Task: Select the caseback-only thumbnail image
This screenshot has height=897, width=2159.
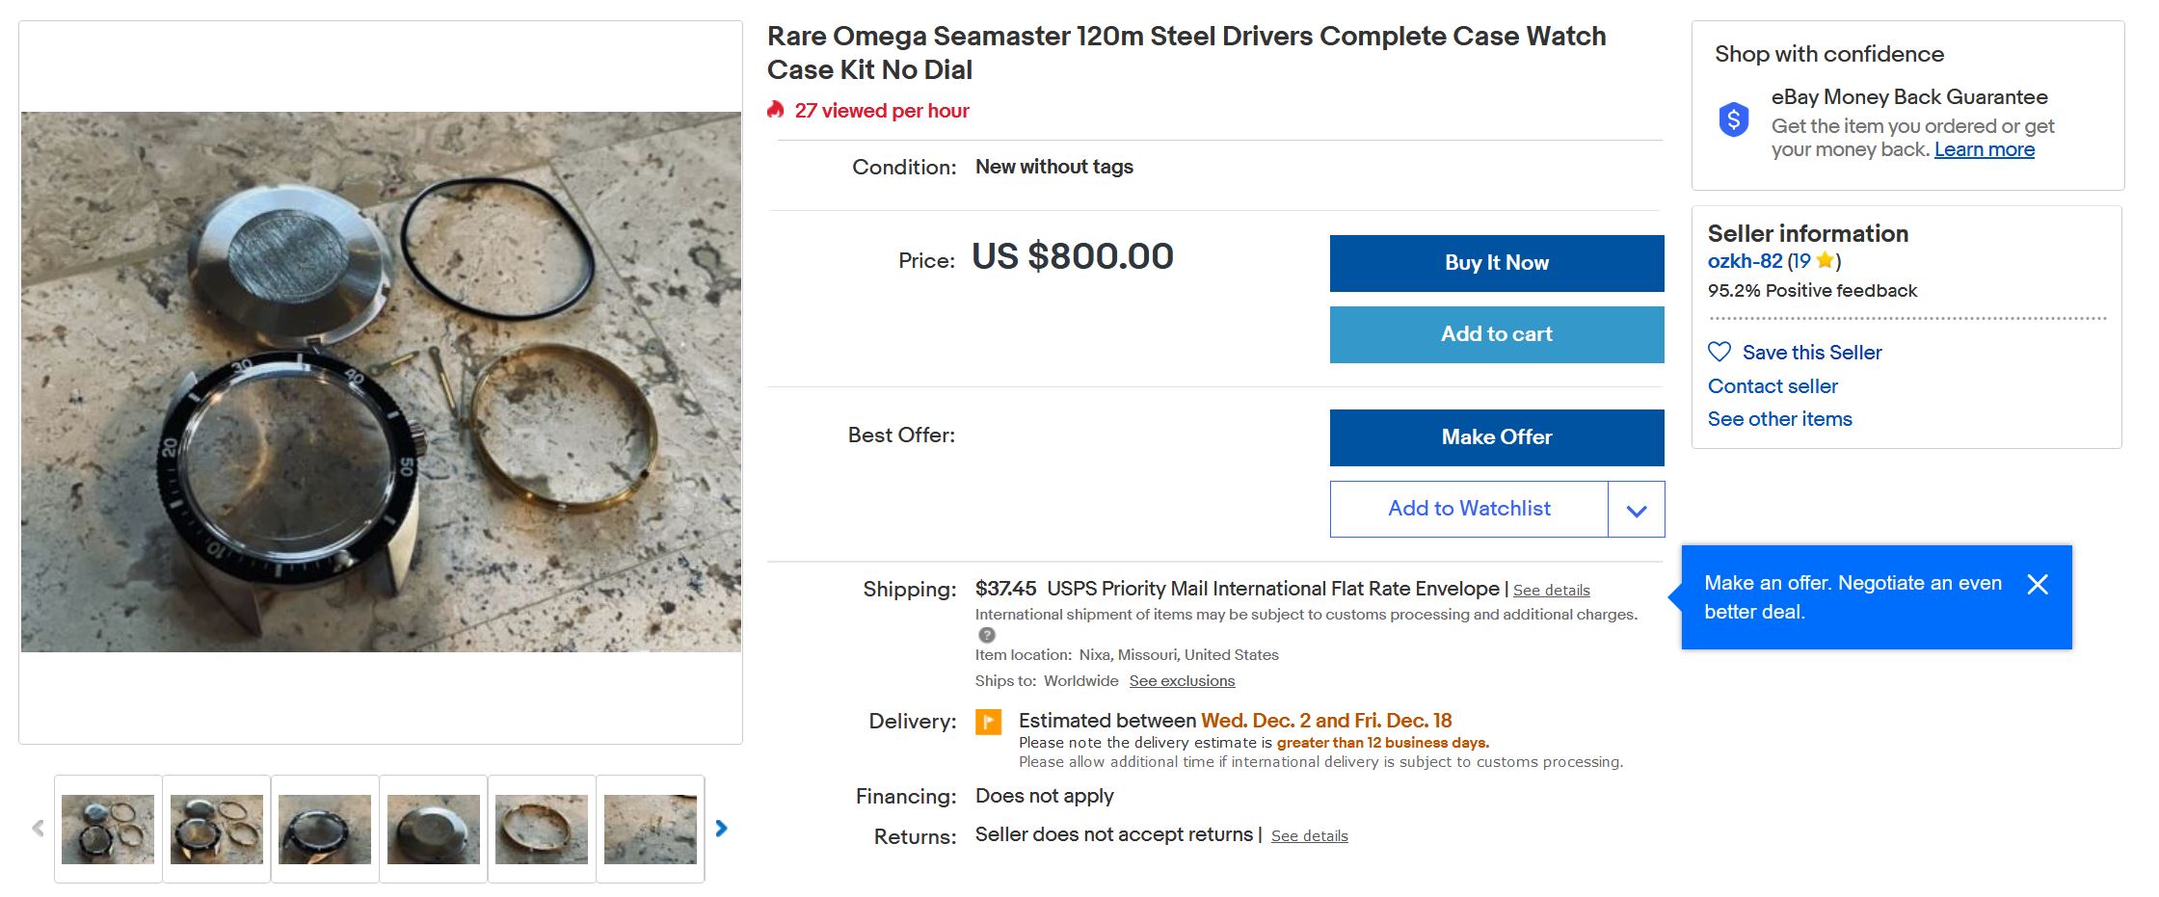Action: [x=434, y=829]
